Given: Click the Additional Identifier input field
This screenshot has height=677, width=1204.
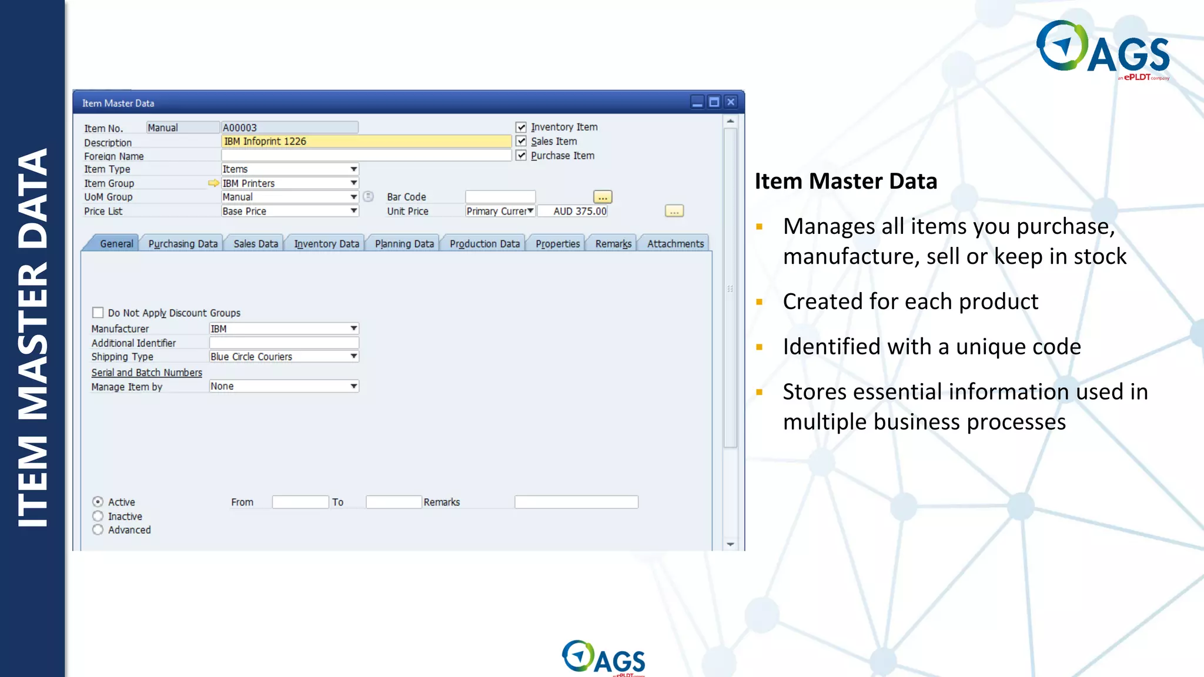Looking at the screenshot, I should pos(284,343).
